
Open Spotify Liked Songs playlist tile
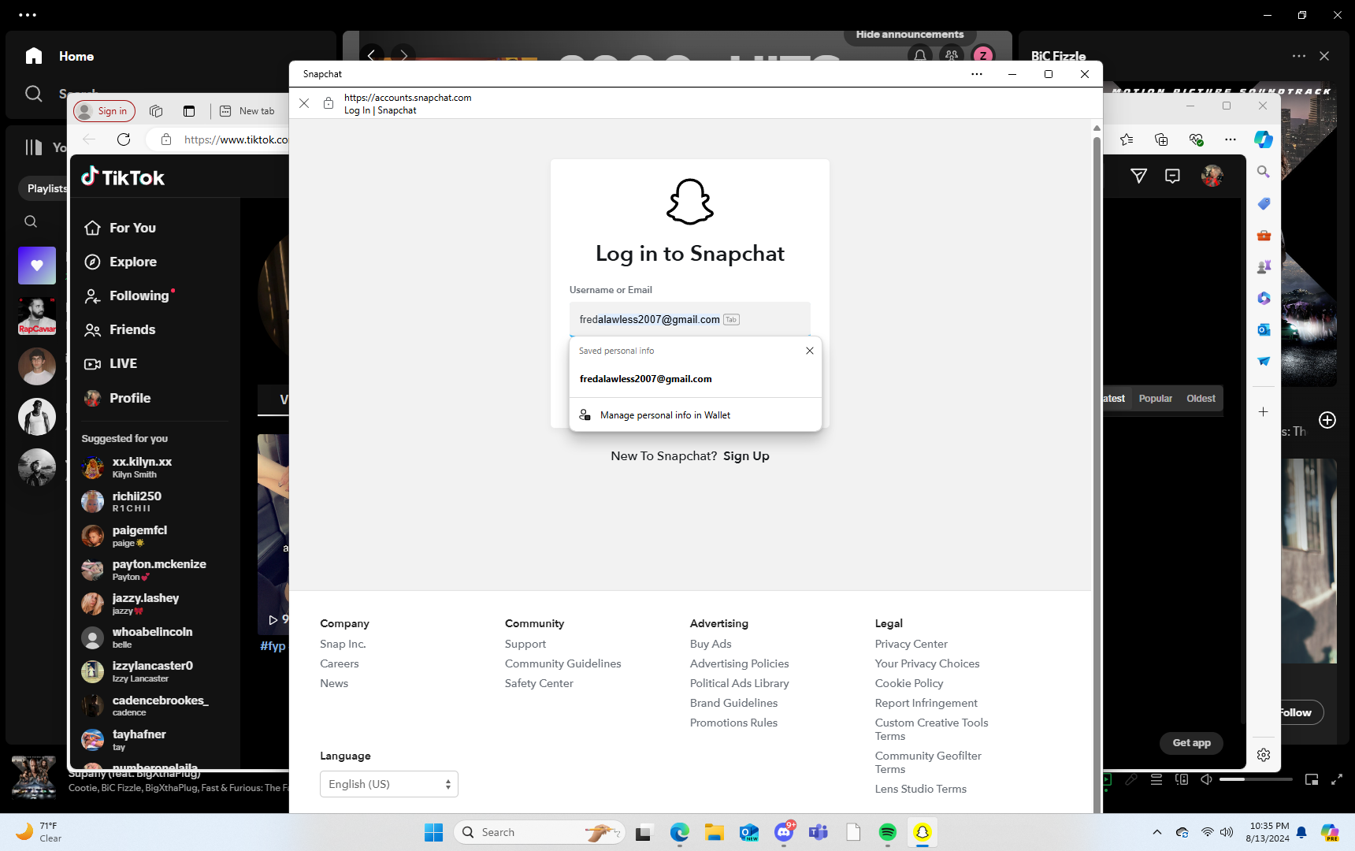pyautogui.click(x=37, y=266)
